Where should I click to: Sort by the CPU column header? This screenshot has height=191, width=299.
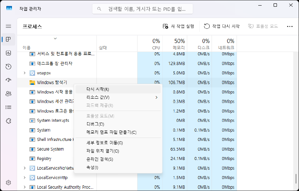pos(150,44)
